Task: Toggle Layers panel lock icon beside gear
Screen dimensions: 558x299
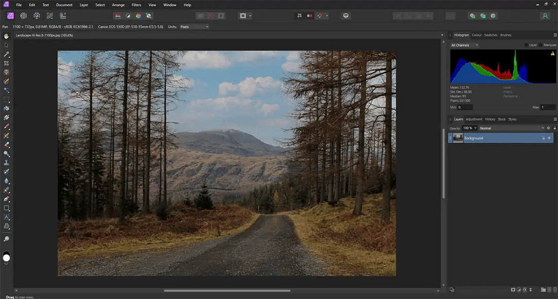Action: 555,128
